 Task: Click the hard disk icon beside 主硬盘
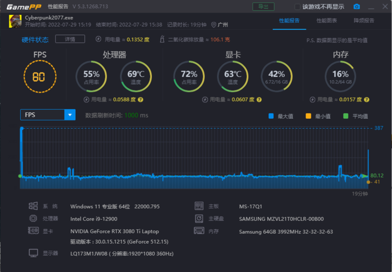199,219
